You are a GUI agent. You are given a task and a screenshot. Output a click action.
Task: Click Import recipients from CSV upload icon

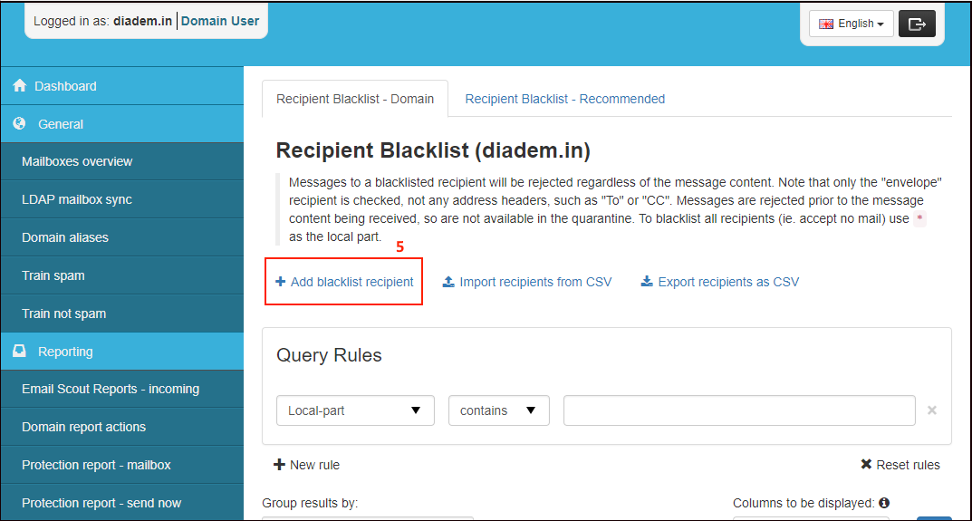(448, 282)
